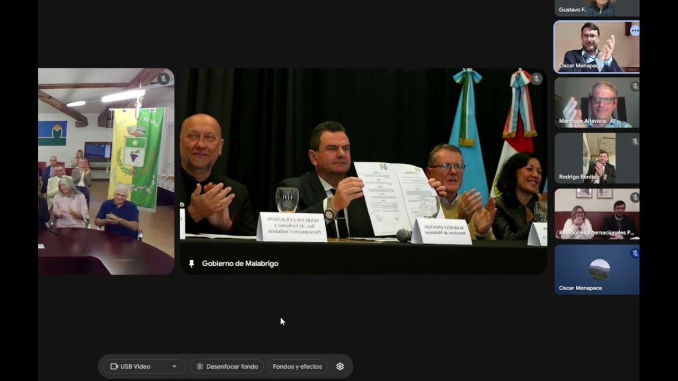Click muted mic icon on Rodrigo Benitez tile
This screenshot has width=678, height=381.
click(635, 142)
